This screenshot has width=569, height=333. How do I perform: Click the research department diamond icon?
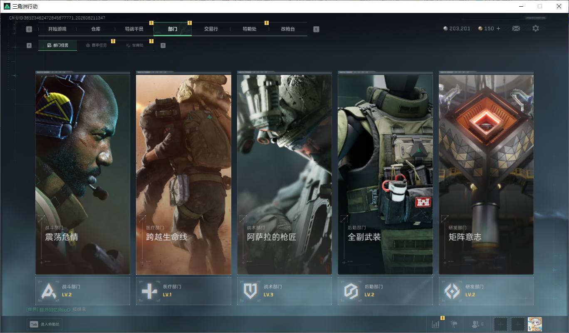click(452, 291)
